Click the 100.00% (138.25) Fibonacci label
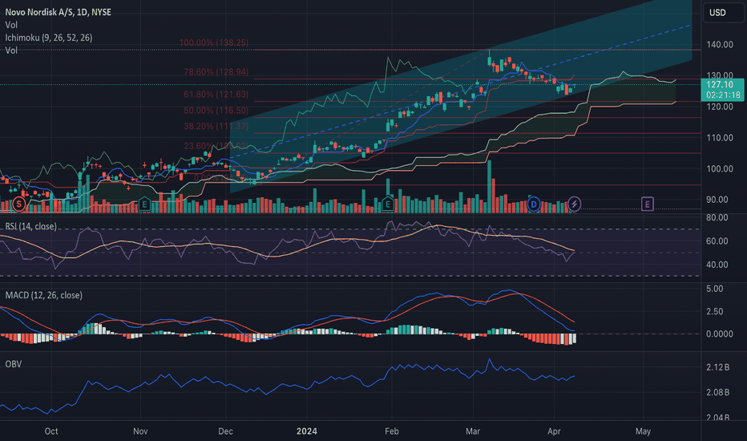 214,42
